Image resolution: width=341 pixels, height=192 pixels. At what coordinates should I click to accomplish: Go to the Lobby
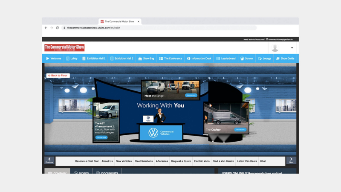coord(72,58)
